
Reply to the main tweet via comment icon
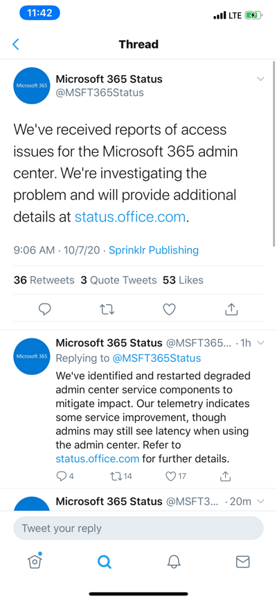[45, 309]
